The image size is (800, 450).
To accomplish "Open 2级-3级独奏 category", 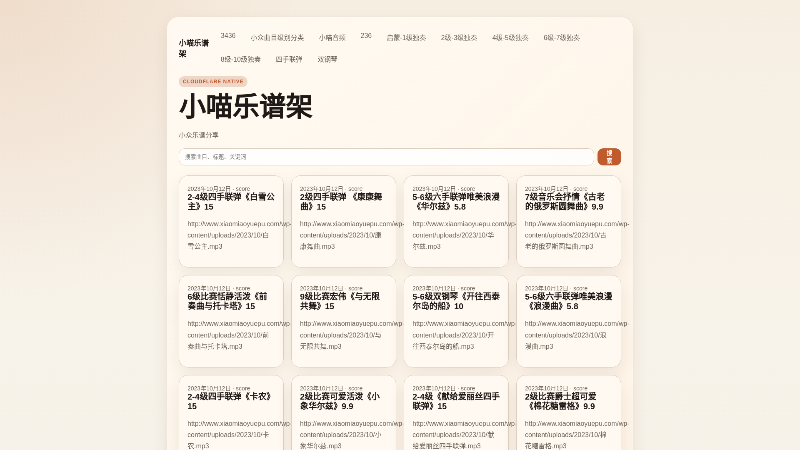I will tap(459, 38).
